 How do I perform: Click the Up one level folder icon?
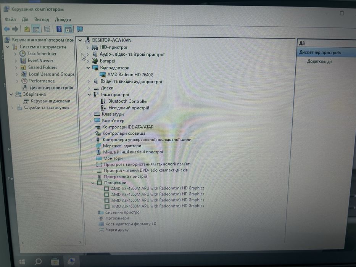point(27,29)
